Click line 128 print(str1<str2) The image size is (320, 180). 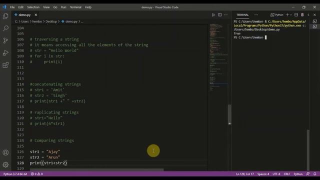tap(48, 163)
